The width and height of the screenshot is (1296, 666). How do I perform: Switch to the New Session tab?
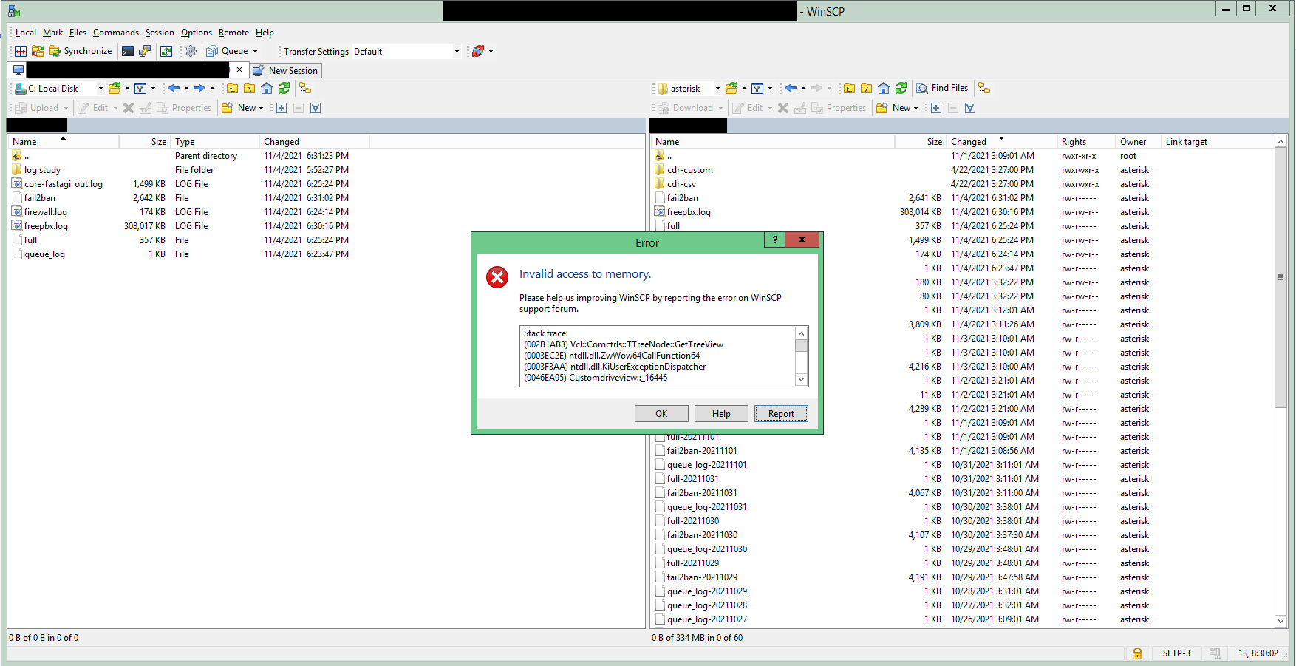coord(286,70)
